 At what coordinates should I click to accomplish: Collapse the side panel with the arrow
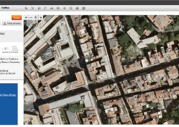(x=25, y=23)
